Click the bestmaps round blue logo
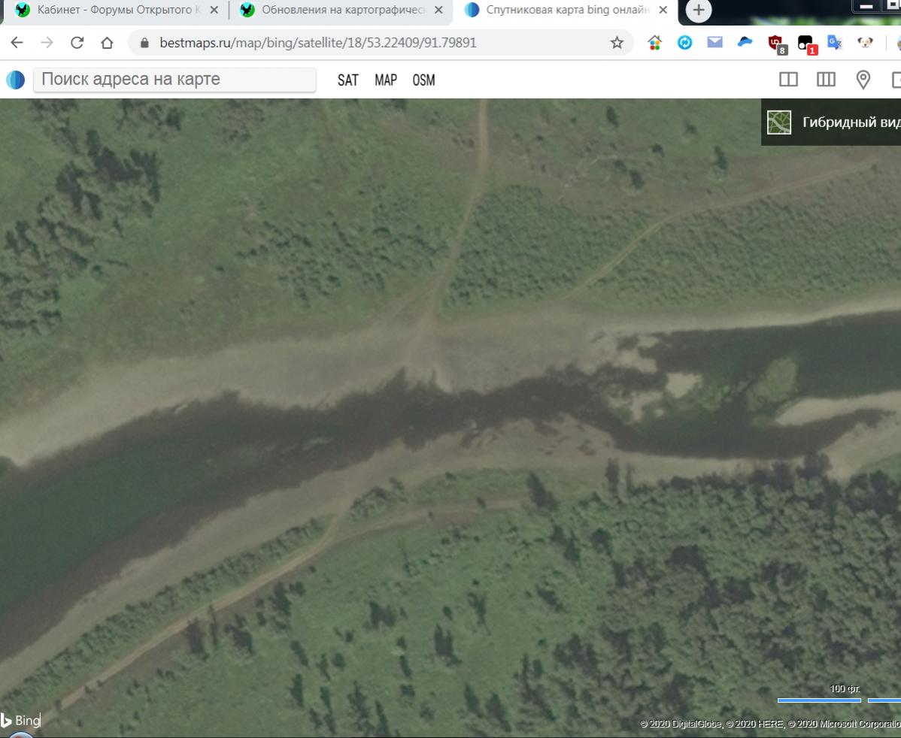901x738 pixels. coord(15,80)
